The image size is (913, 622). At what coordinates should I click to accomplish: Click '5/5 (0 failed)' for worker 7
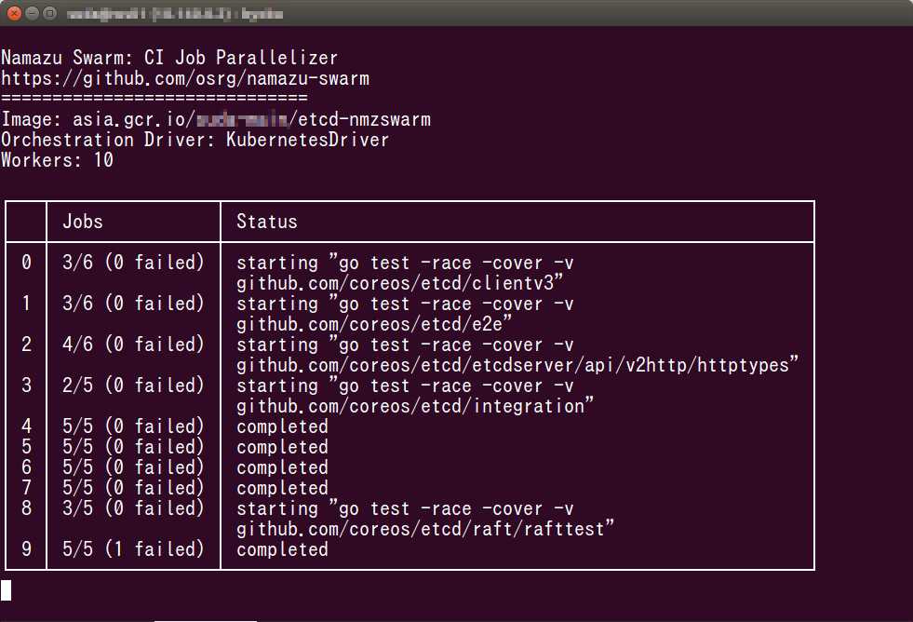click(x=133, y=488)
